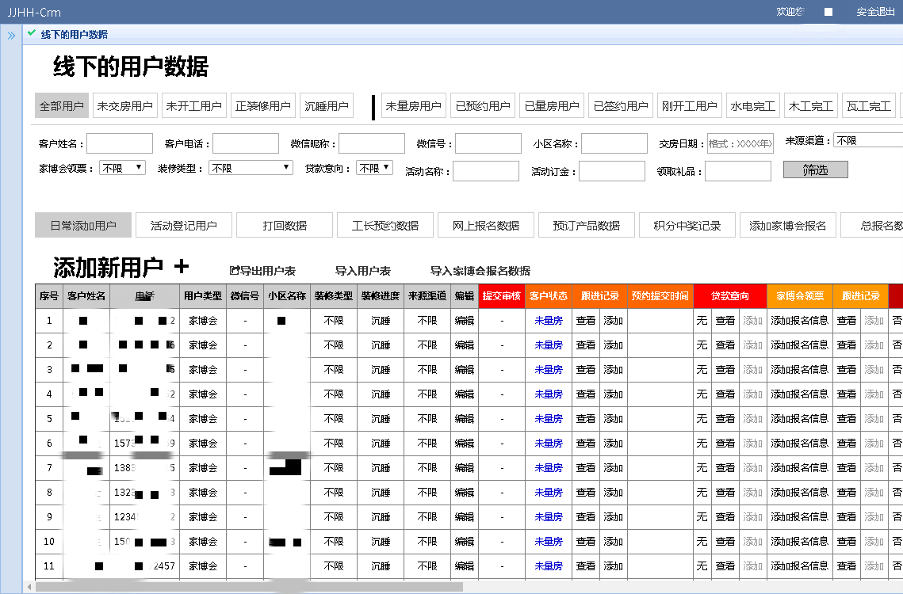
Task: Open the 装修类型 dropdown list
Action: [x=251, y=168]
